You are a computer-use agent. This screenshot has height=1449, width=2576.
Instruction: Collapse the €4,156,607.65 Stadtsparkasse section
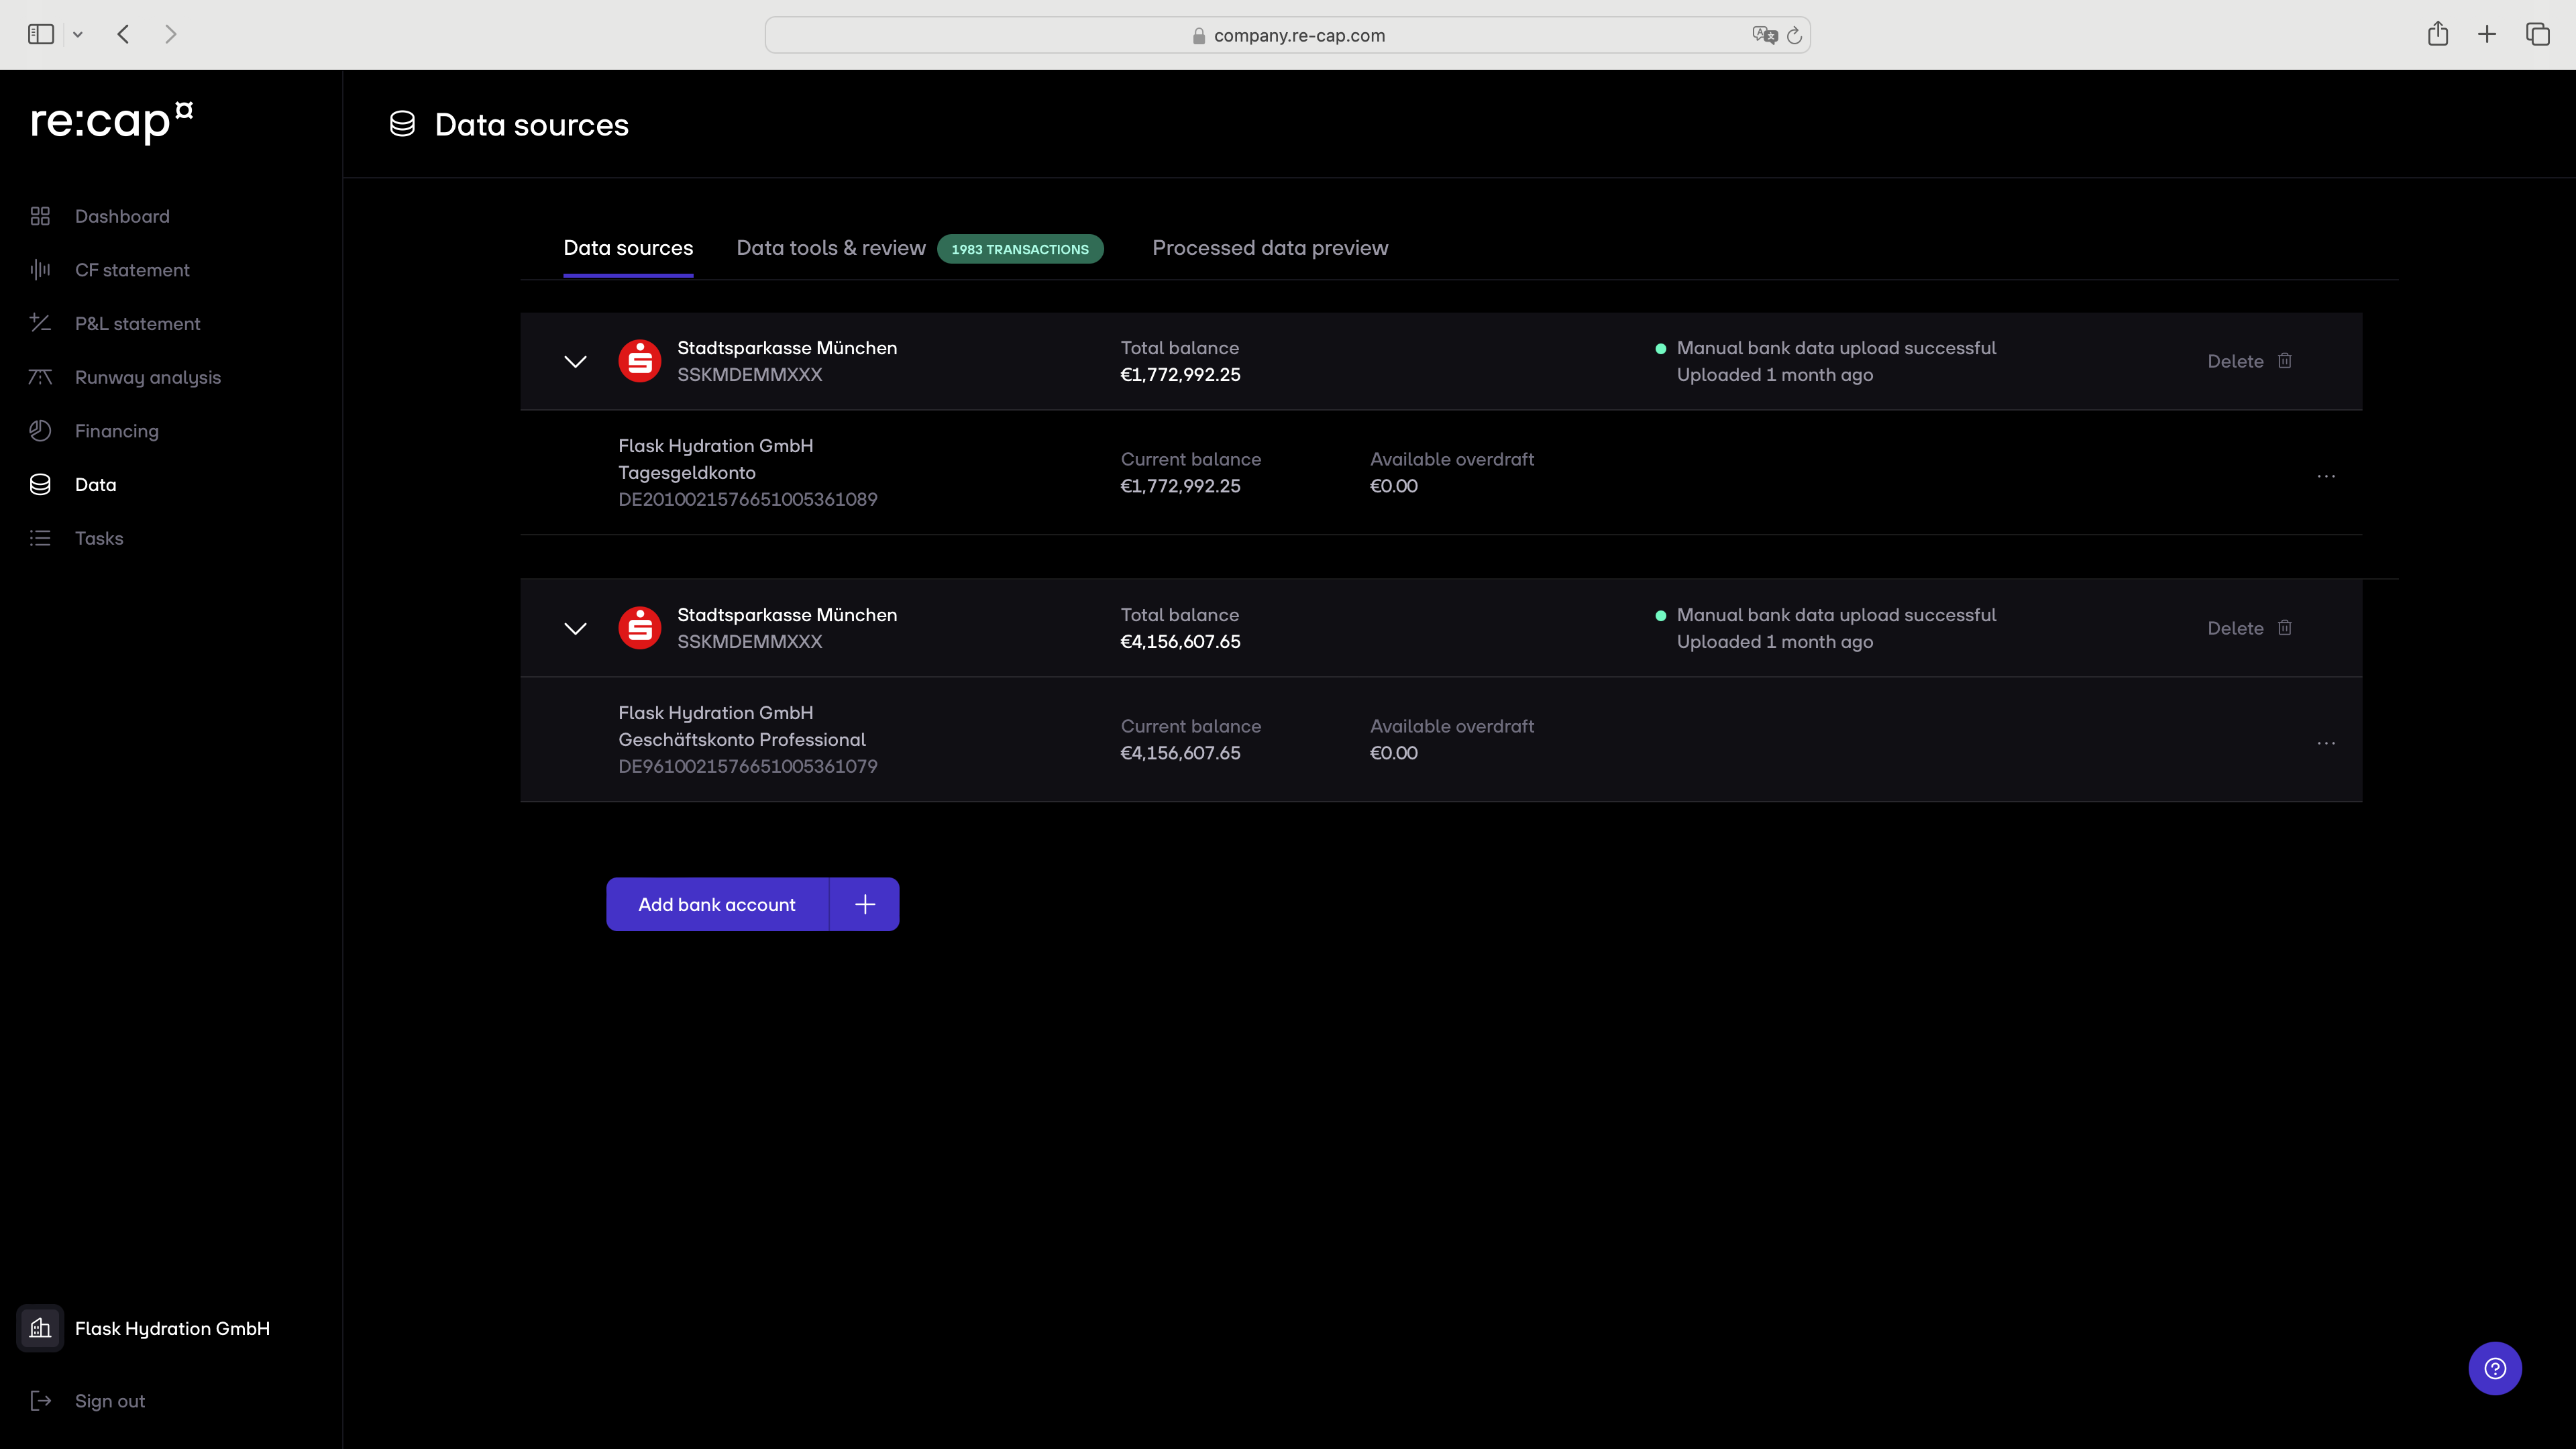coord(575,628)
